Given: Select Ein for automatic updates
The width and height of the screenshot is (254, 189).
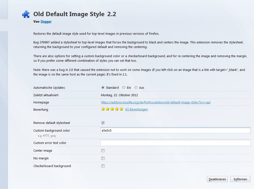Looking at the screenshot, I should 124,87.
